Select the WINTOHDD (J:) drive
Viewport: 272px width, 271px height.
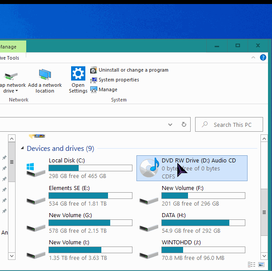coord(192,250)
